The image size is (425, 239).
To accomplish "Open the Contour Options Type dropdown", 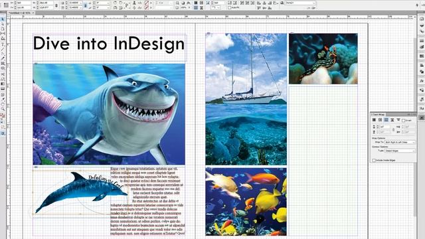I will pyautogui.click(x=400, y=151).
